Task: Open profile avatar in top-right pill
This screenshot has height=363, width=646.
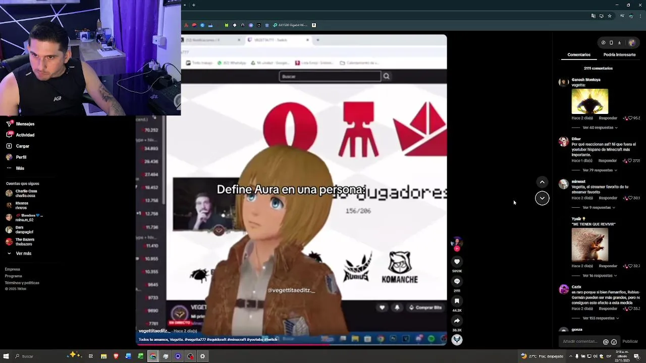Action: (631, 43)
